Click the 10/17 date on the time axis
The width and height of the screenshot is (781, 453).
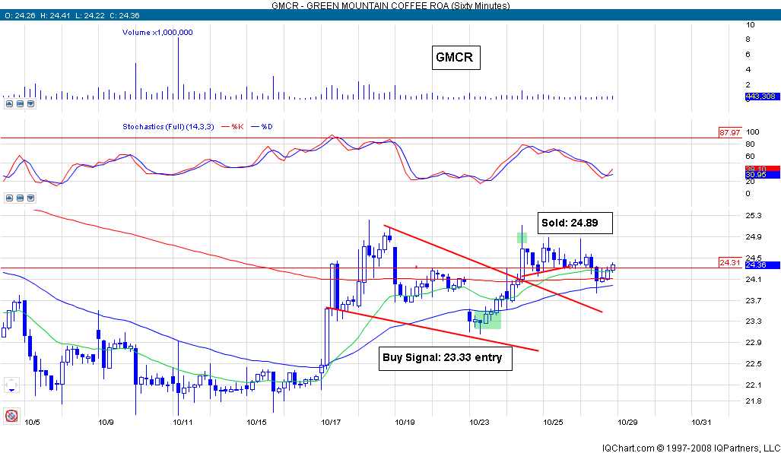[331, 422]
